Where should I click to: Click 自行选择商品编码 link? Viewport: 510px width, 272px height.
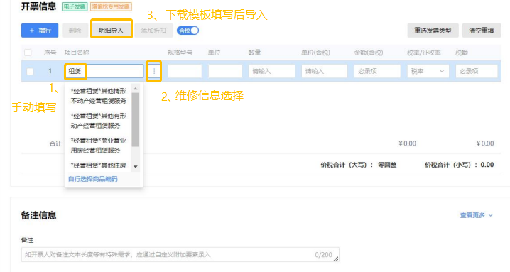pyautogui.click(x=93, y=179)
